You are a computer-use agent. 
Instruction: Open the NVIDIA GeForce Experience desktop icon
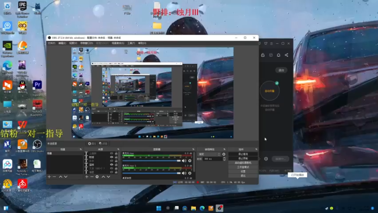7,49
